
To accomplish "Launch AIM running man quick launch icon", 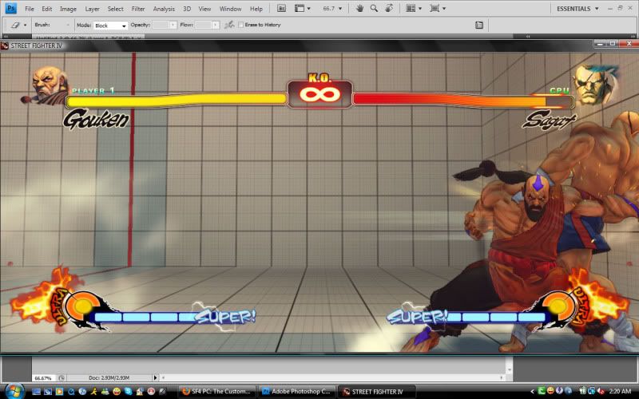I will pos(94,392).
